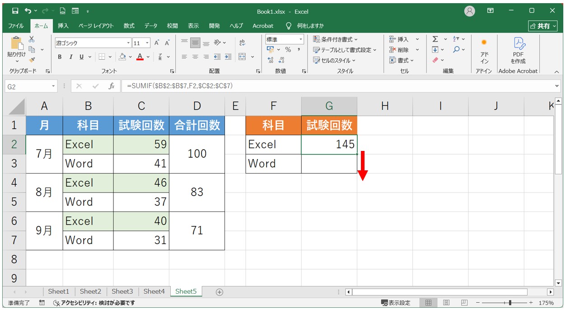Switch to Page Break Preview in status bar

click(464, 303)
